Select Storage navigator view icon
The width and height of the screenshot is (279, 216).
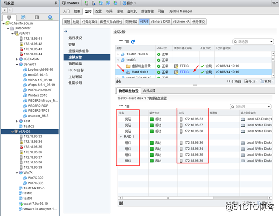37,17
